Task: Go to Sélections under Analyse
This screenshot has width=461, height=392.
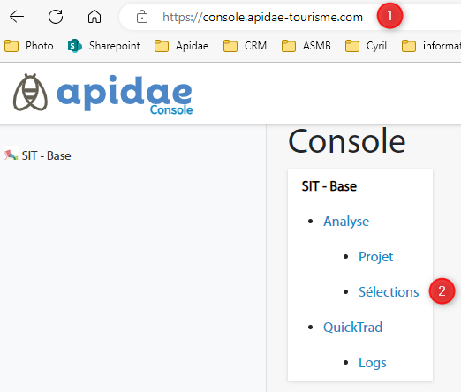Action: pos(389,292)
